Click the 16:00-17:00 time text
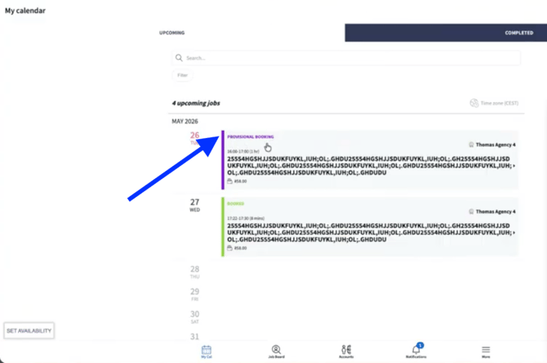Viewport: 547px width, 363px height. click(243, 151)
